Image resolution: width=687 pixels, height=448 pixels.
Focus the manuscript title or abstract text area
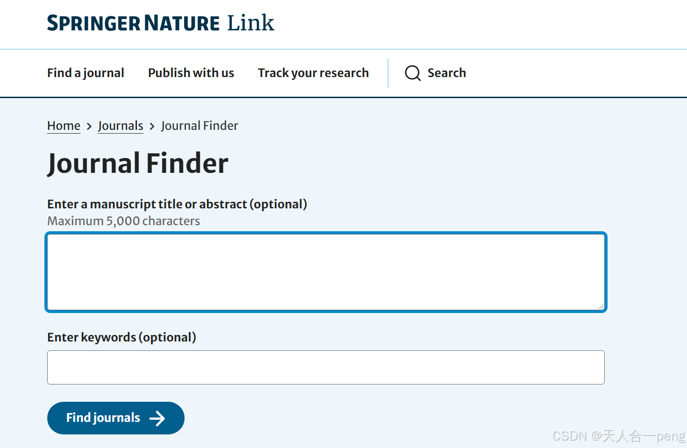(326, 272)
